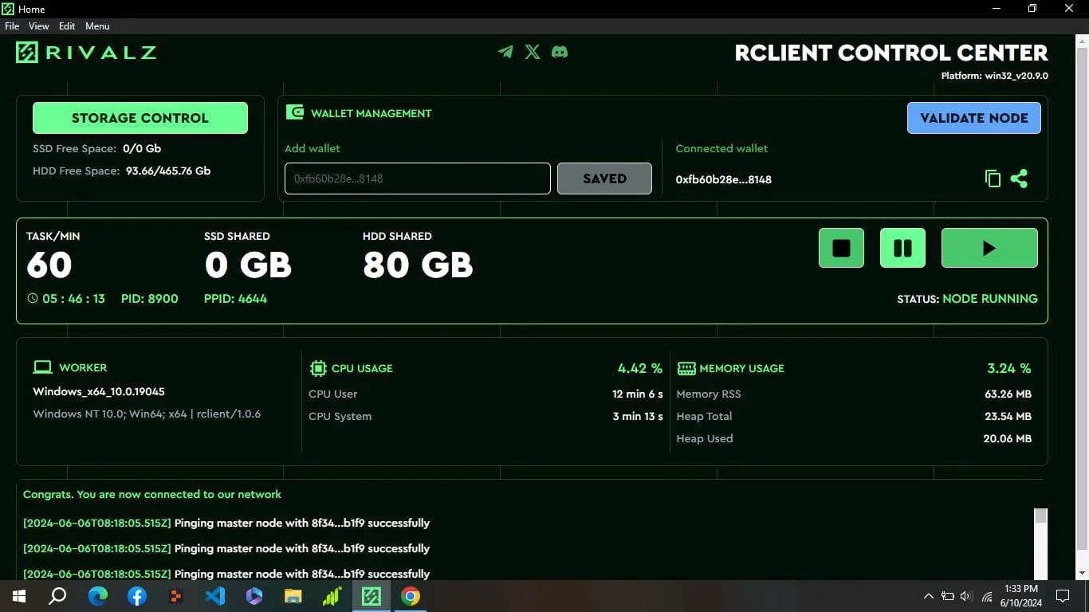Launch Microsoft Edge from the taskbar
This screenshot has height=612, width=1089.
point(98,596)
